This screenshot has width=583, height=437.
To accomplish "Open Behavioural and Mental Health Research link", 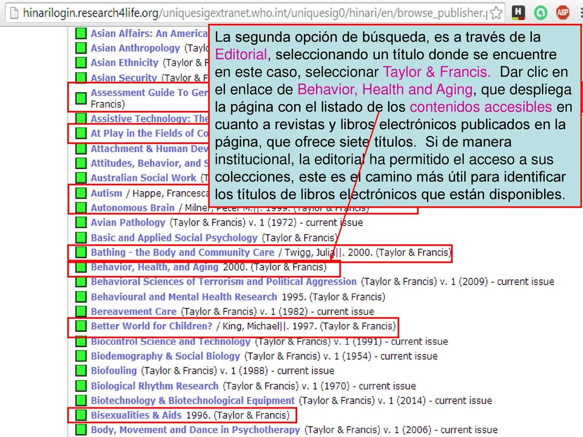I will [x=184, y=296].
